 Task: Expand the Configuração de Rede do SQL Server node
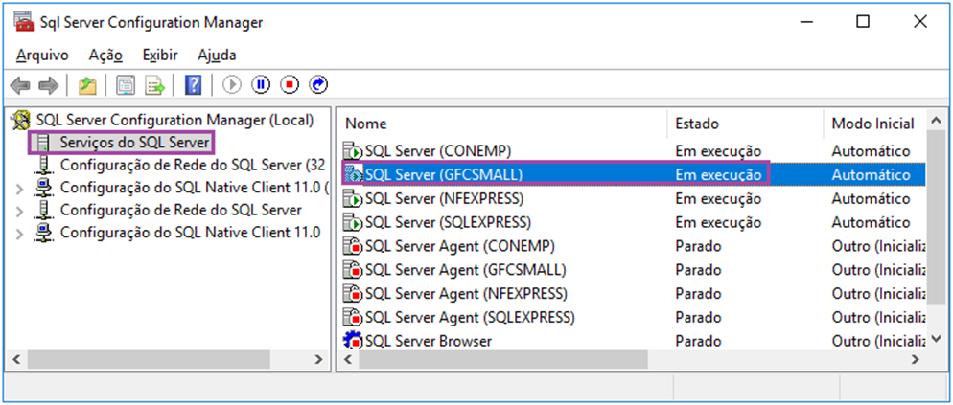[x=20, y=211]
